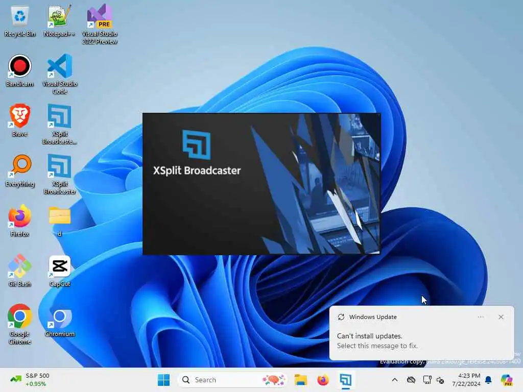Open the Windows Start menu
Screen dimensions: 523x392
163,380
